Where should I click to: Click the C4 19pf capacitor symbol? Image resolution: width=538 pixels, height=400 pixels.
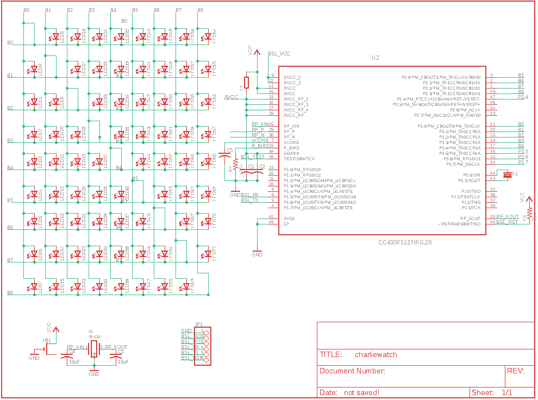coord(66,355)
